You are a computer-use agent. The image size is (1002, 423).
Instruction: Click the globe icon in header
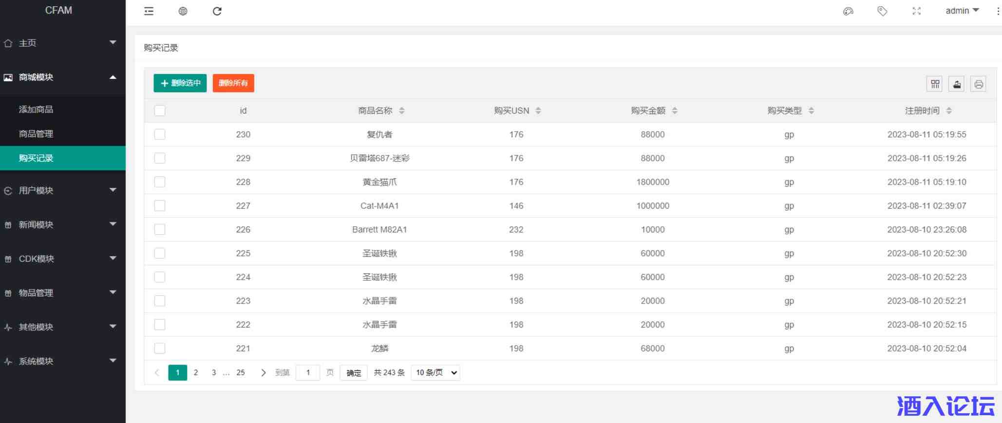[183, 11]
